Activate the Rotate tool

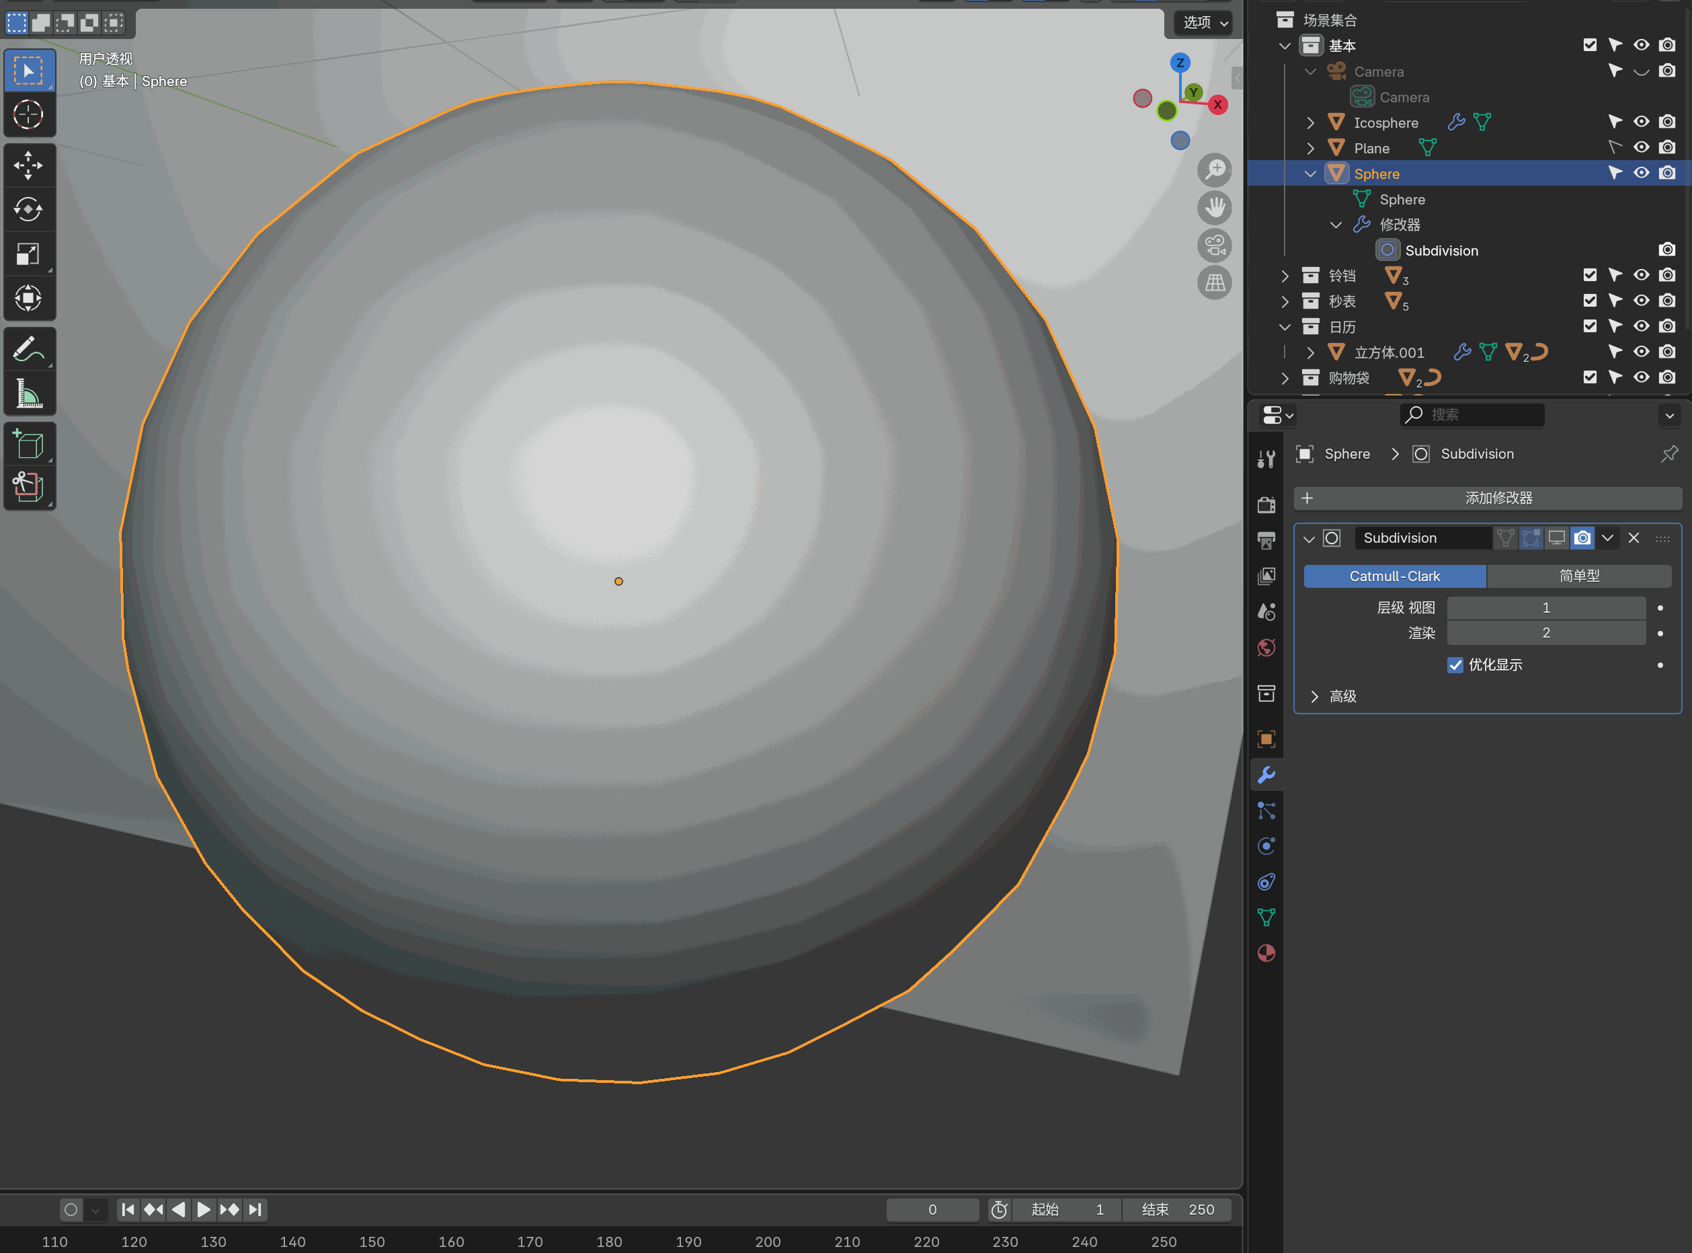pyautogui.click(x=28, y=209)
